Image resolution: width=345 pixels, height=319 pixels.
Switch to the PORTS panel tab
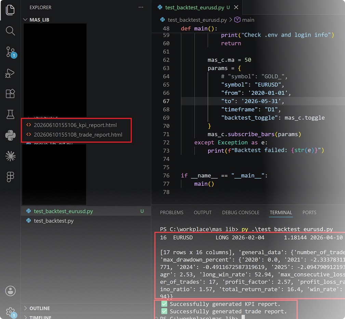coord(309,212)
